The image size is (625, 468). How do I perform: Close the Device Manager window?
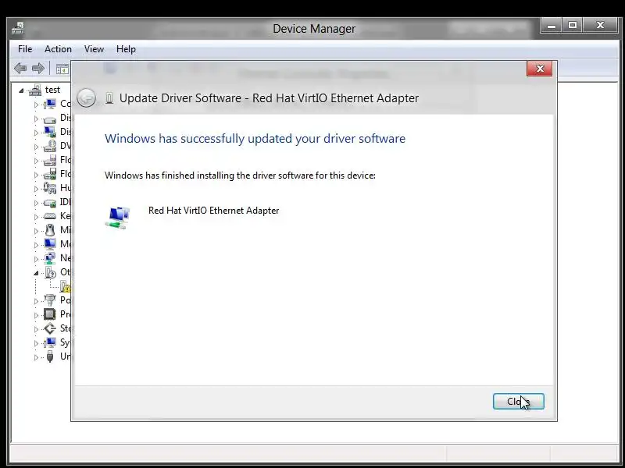tap(600, 26)
